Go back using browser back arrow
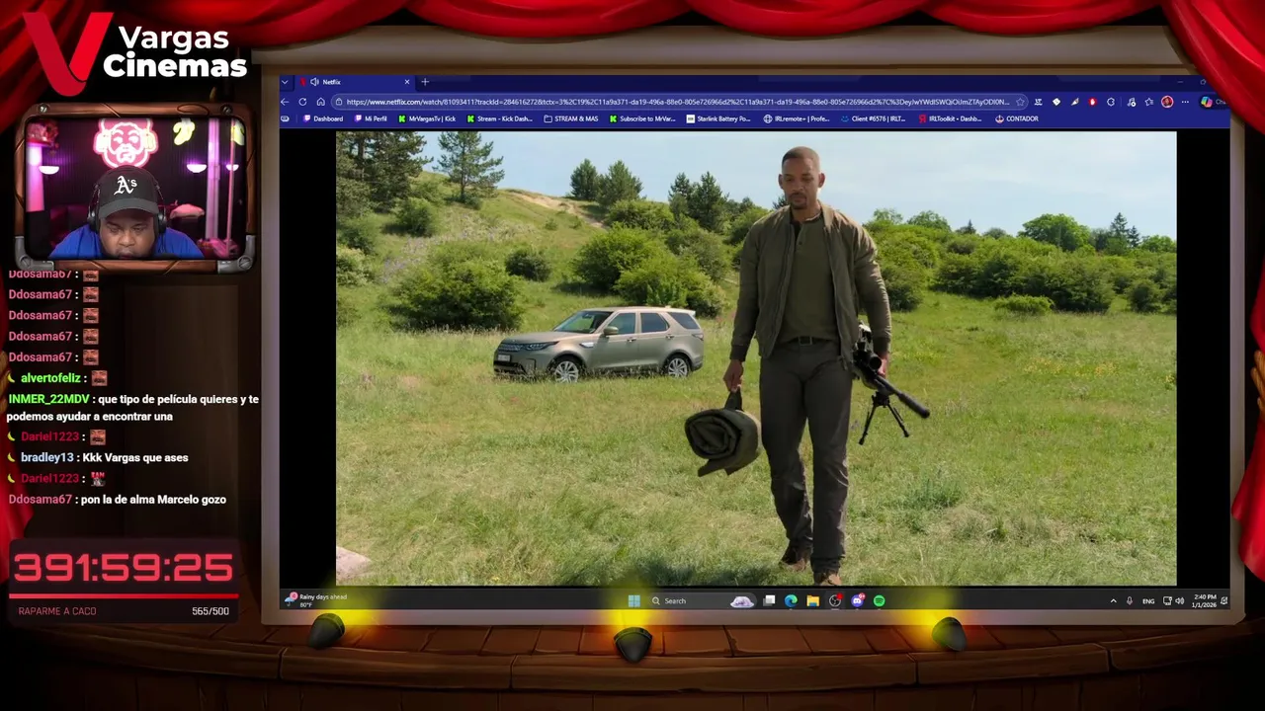The height and width of the screenshot is (711, 1265). click(285, 102)
